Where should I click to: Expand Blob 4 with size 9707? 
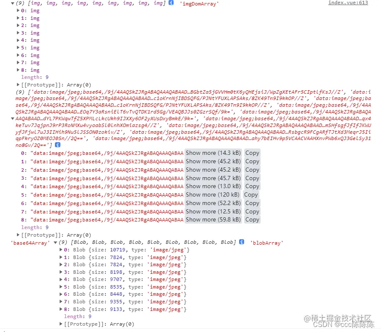coord(61,279)
